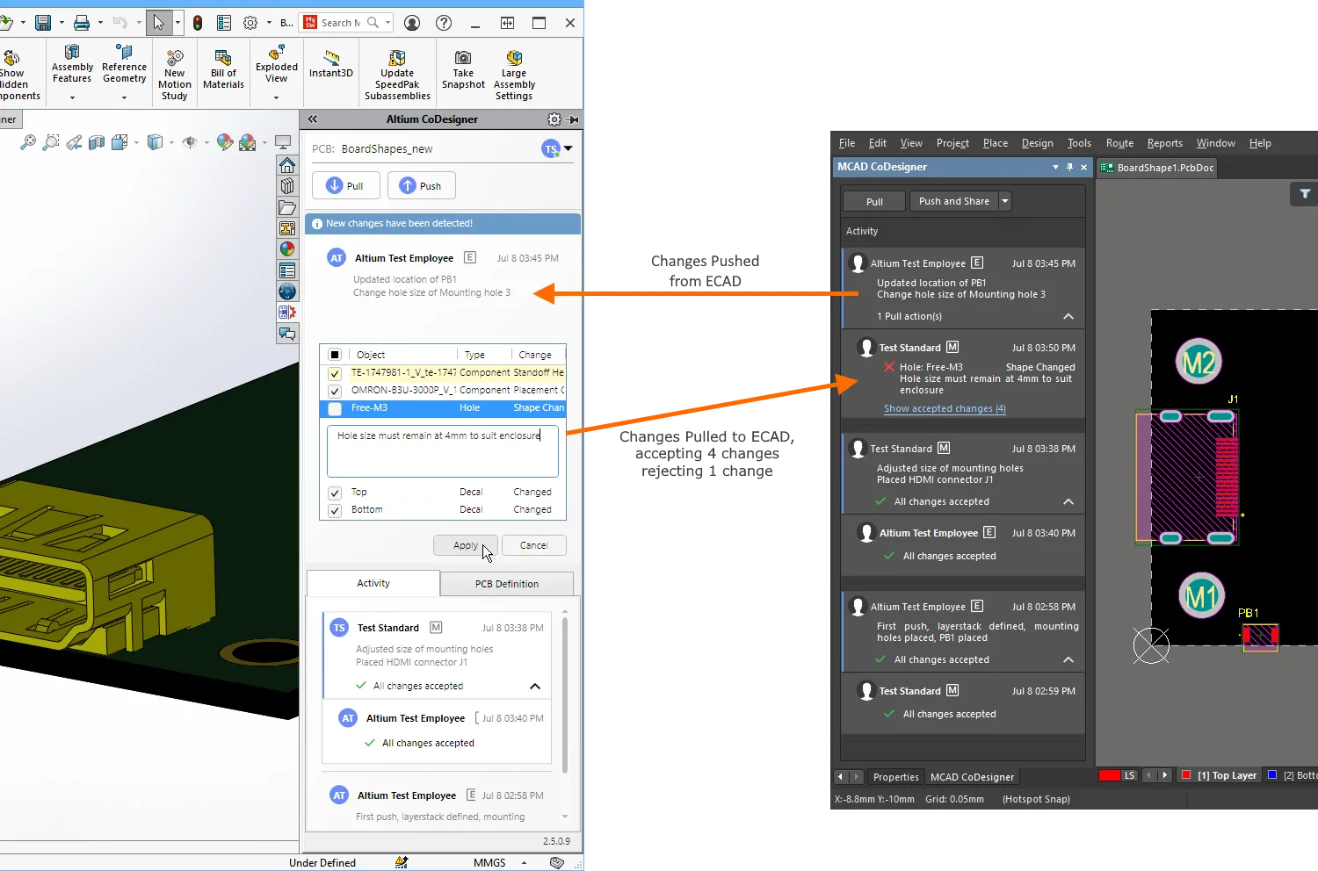Uncheck the Bottom decal change checkbox
The width and height of the screenshot is (1318, 871).
pos(335,510)
